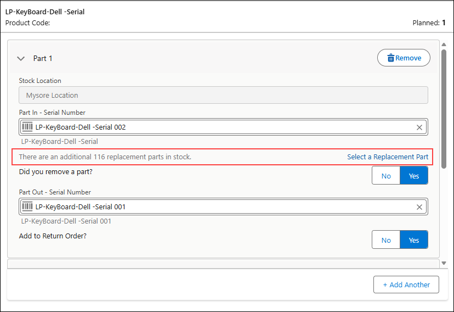454x312 pixels.
Task: Collapse the Part 1 section chevron
Action: [21, 59]
